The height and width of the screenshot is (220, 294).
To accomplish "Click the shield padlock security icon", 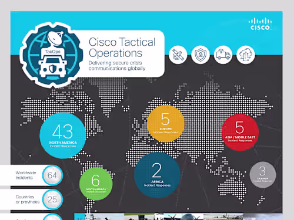I will click(201, 55).
